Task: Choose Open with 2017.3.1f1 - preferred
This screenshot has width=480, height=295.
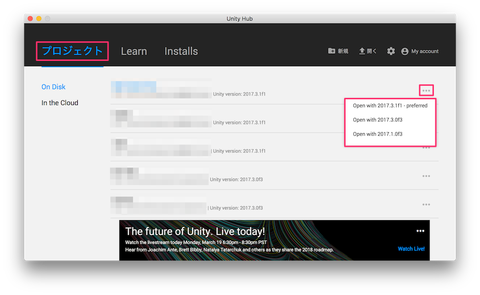Action: click(x=390, y=106)
